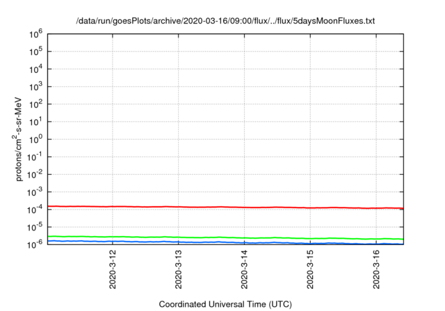Click the 10^-5 y-axis tick label

(x=35, y=228)
